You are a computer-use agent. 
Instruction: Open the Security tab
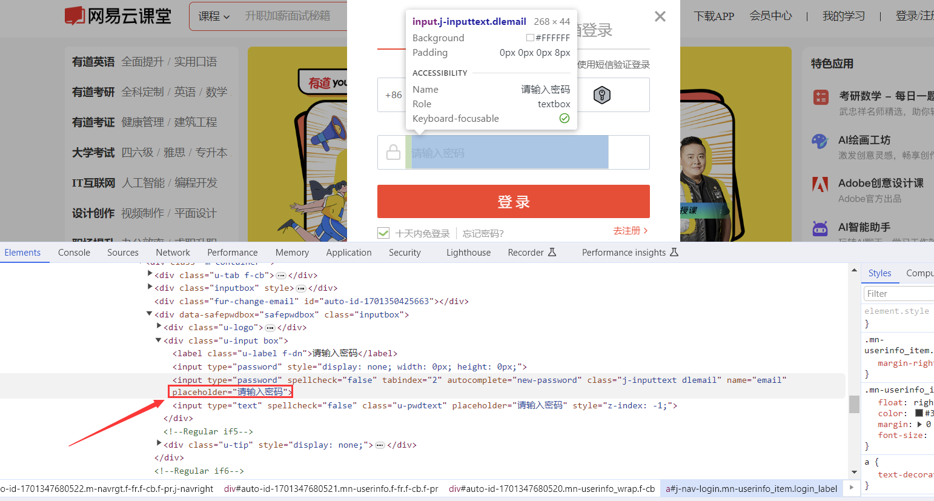point(405,252)
